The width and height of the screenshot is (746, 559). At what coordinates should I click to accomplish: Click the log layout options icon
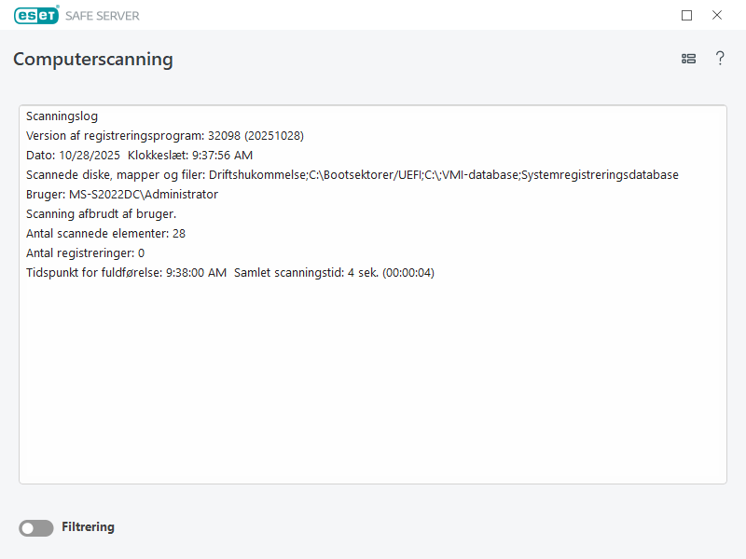(688, 58)
